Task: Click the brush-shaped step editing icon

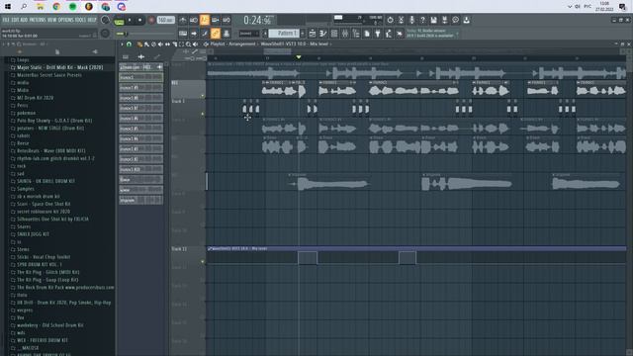Action: 205,34
